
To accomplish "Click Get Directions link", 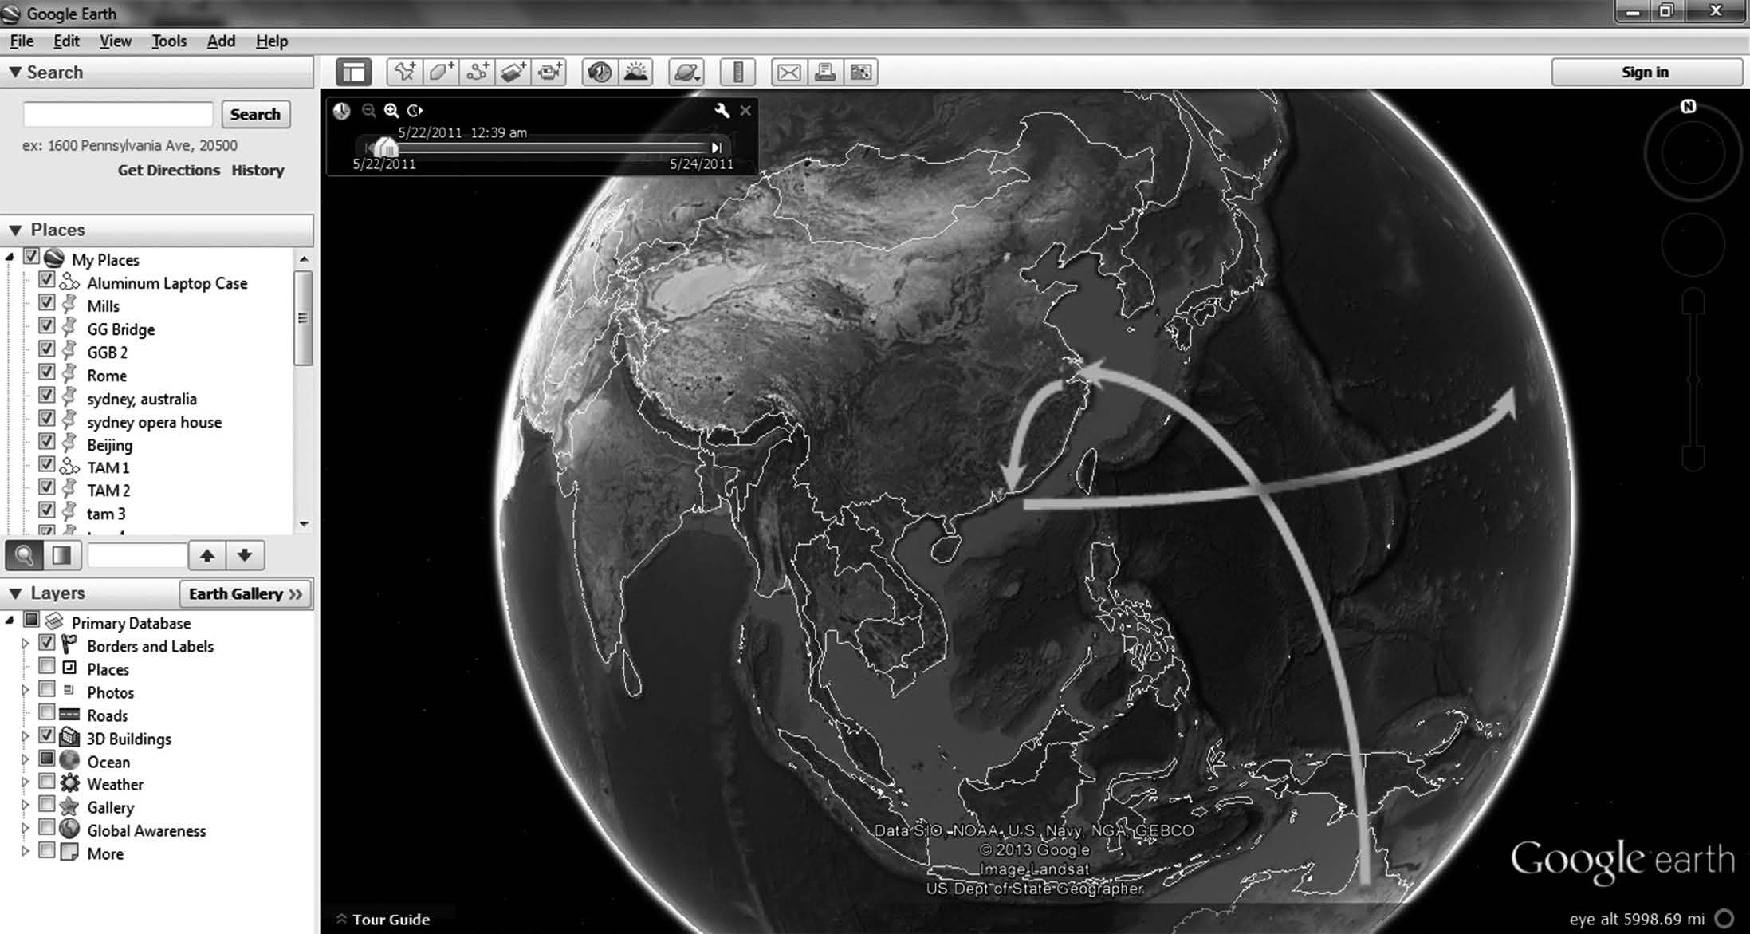I will pyautogui.click(x=170, y=169).
